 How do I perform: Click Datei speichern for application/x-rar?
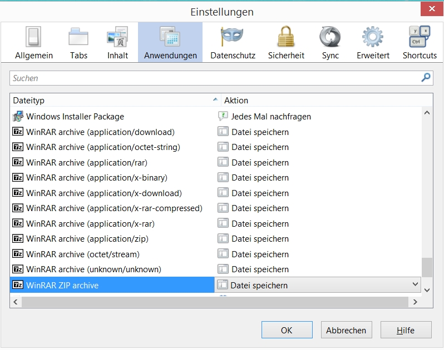(260, 224)
